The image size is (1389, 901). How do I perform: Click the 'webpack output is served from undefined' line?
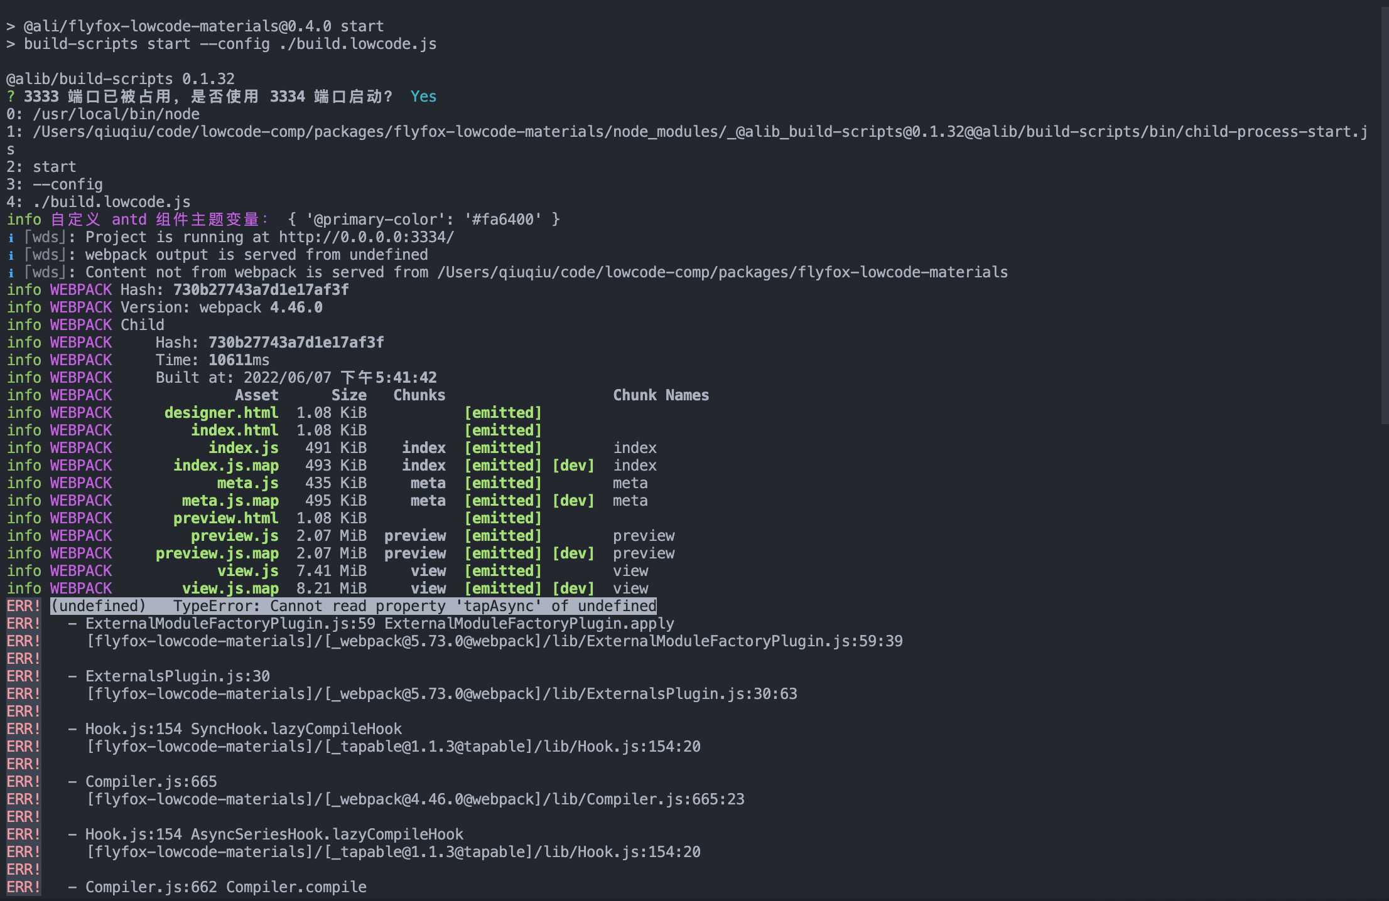(256, 255)
